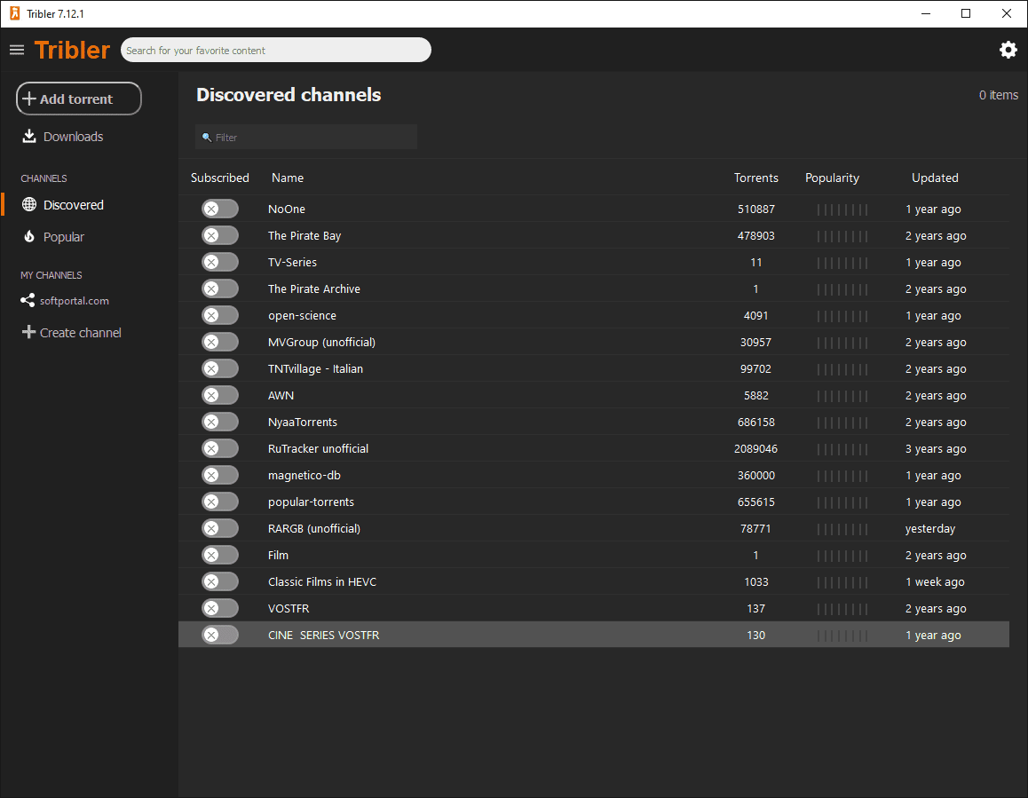
Task: Click torrent count 2089046
Action: coord(756,448)
